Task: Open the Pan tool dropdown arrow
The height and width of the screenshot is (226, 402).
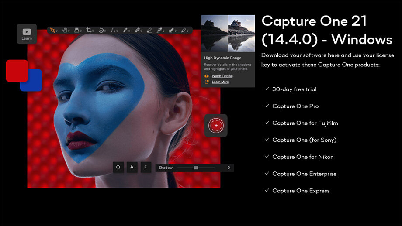Action: pos(69,31)
